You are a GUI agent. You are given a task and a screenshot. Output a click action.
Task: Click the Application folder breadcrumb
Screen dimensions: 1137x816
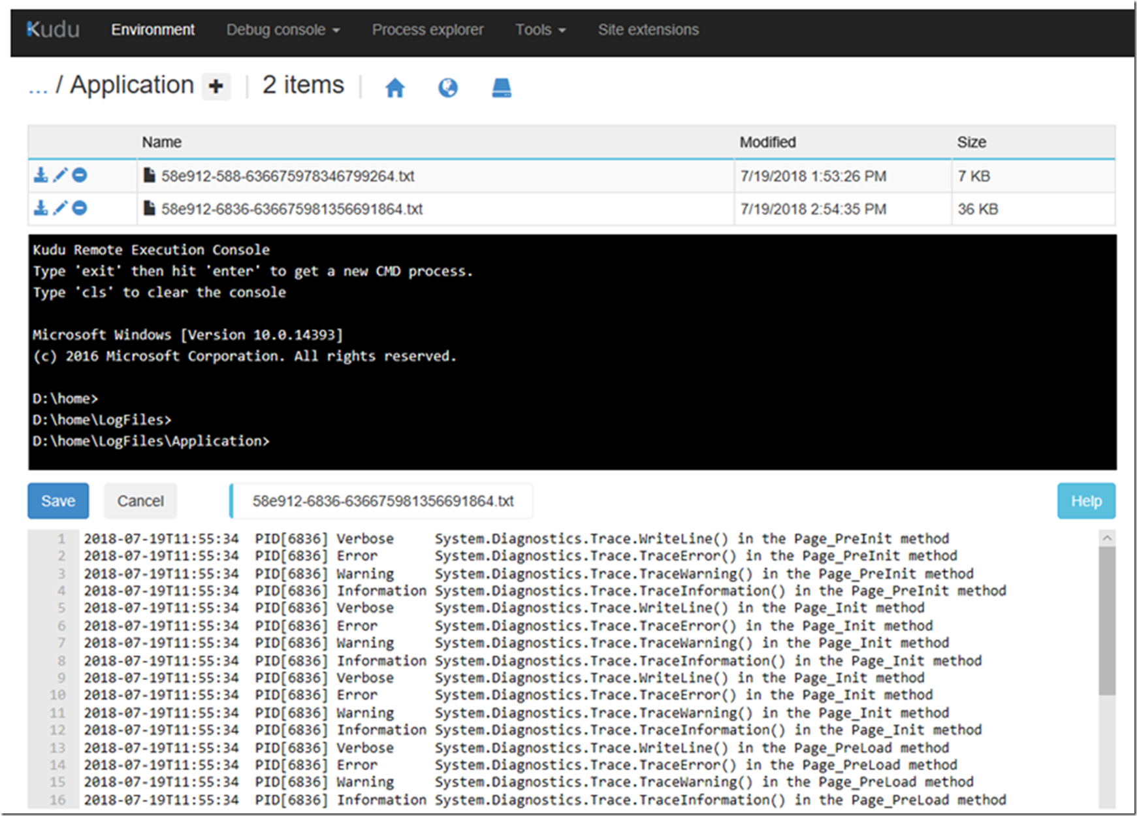[x=132, y=85]
